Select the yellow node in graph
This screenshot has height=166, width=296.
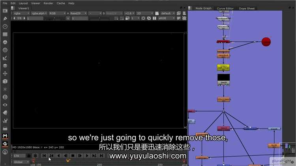pos(223,67)
